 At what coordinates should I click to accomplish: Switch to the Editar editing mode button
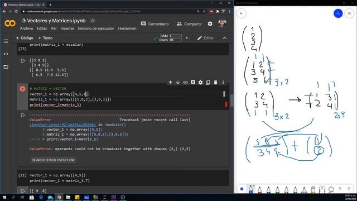pos(205,38)
